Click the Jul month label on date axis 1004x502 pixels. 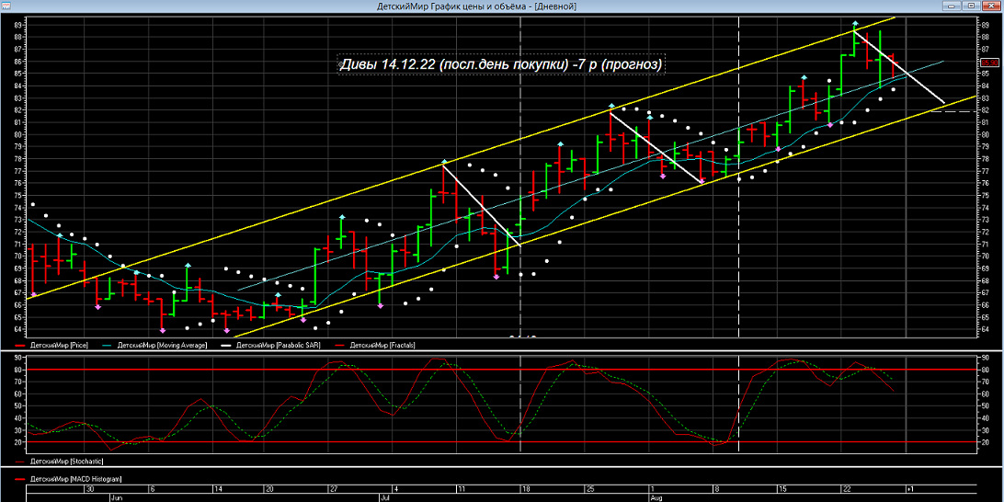click(384, 496)
